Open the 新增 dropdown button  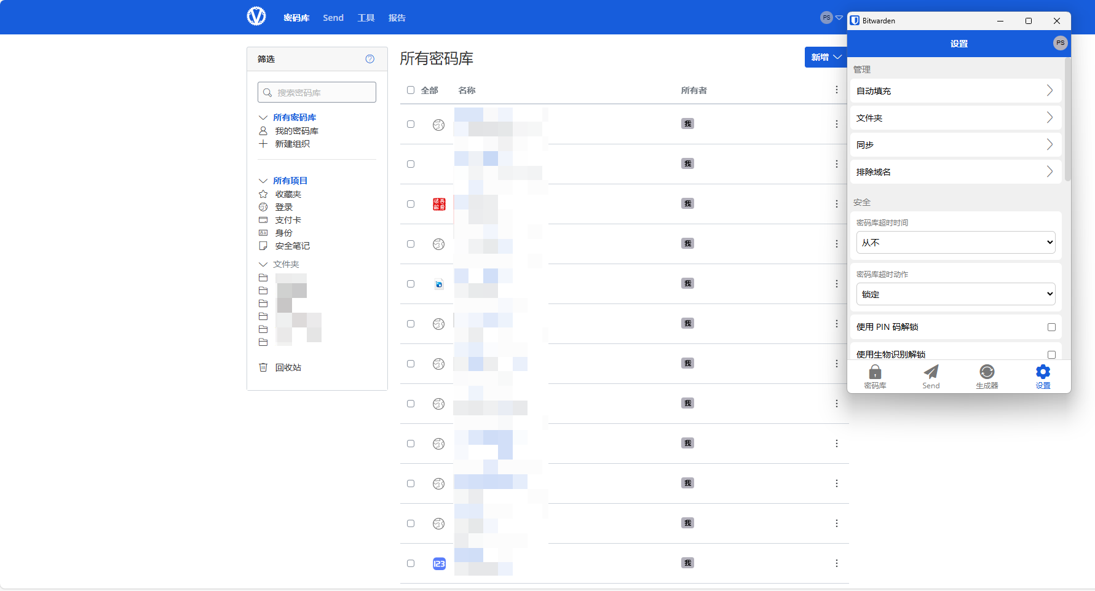tap(826, 57)
